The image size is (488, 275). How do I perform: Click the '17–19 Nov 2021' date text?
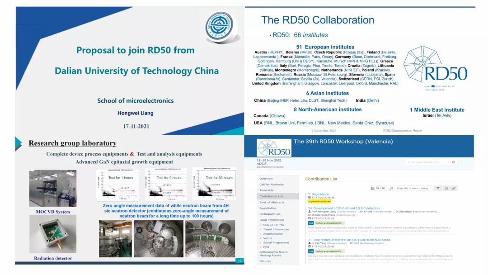pos(269,161)
